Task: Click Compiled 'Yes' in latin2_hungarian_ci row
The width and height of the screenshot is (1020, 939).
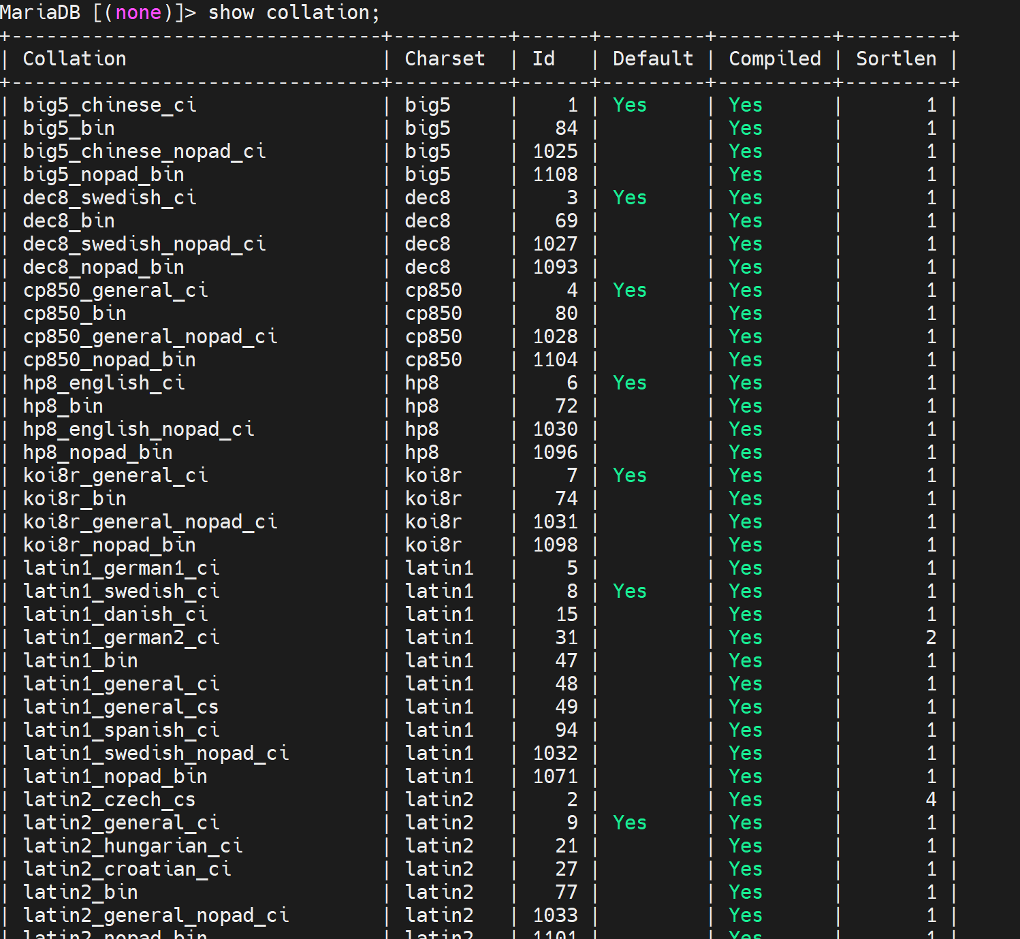Action: (x=745, y=846)
